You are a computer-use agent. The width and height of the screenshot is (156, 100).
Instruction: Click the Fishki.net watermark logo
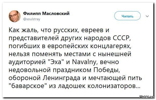[x=147, y=97]
